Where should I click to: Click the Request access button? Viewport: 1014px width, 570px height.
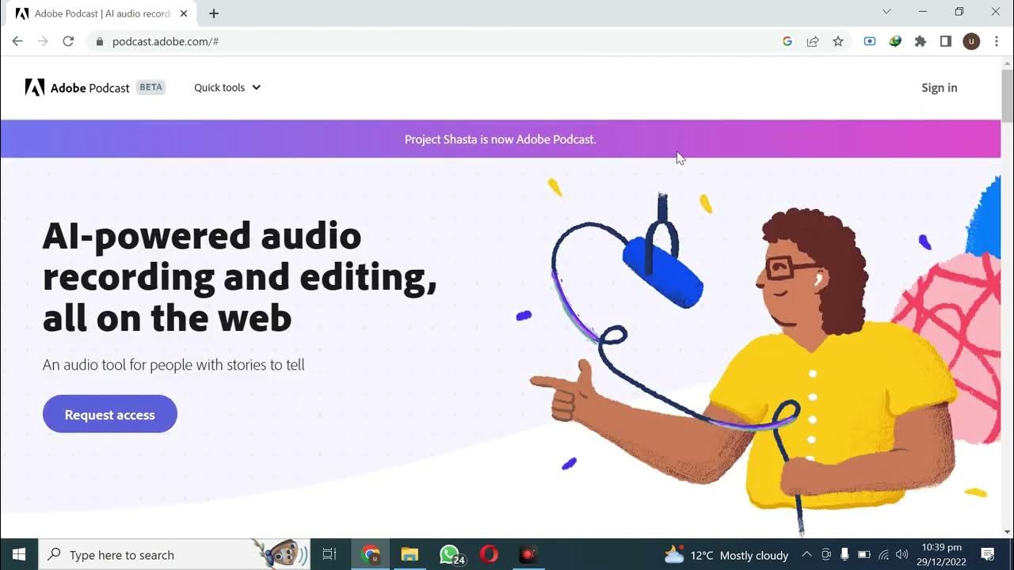coord(110,414)
